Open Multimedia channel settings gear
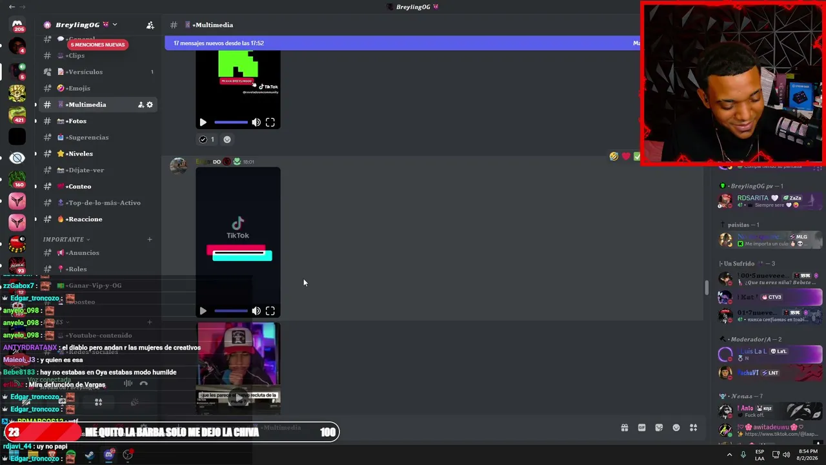This screenshot has height=465, width=826. (150, 105)
